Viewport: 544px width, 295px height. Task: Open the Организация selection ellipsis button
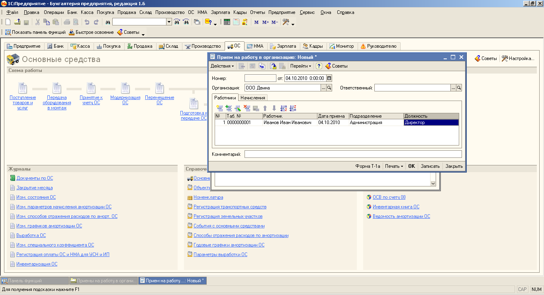pos(324,88)
